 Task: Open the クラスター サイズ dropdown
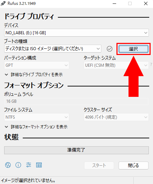[116, 117]
